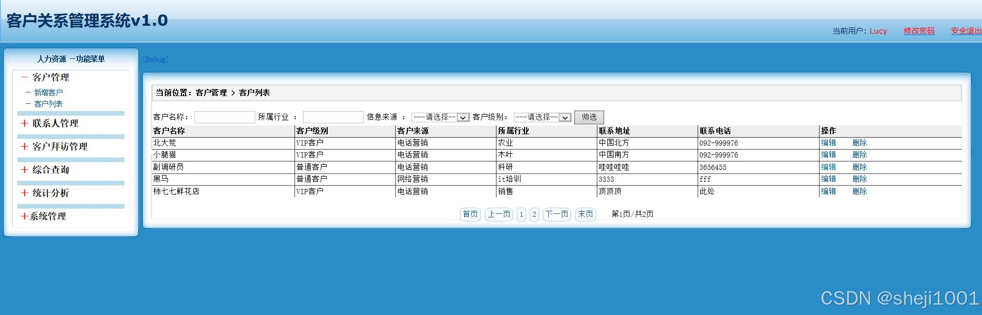The width and height of the screenshot is (982, 315).
Task: Click the 筛选 filter button
Action: (x=589, y=117)
